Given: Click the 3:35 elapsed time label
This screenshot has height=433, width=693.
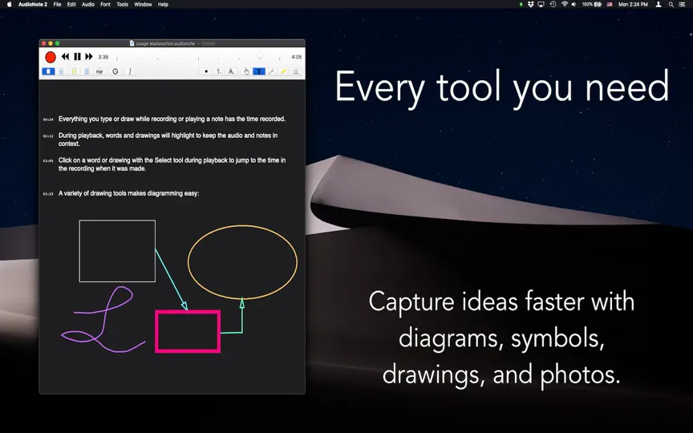Looking at the screenshot, I should click(103, 57).
